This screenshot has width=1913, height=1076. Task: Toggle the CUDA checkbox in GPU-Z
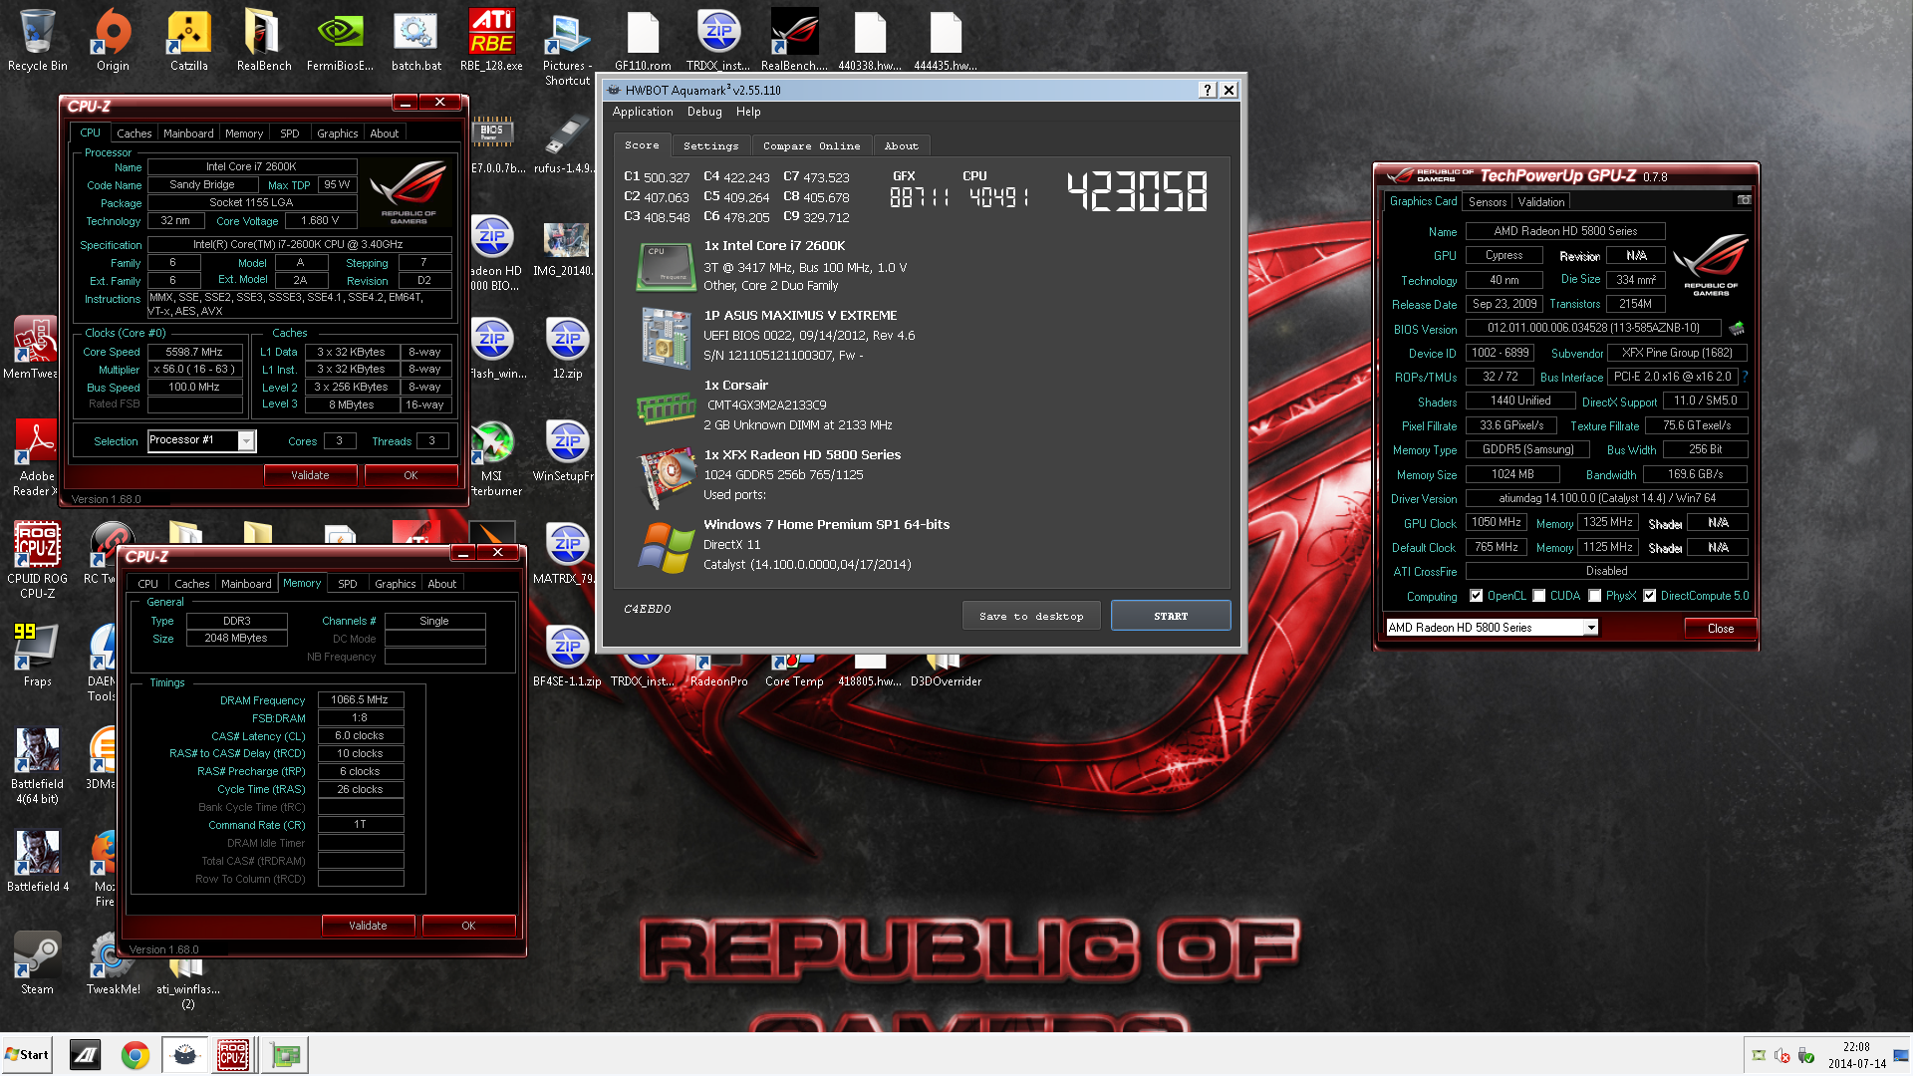tap(1539, 596)
